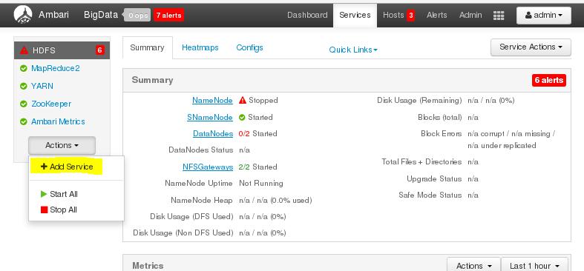
Task: Click the red Stop All square icon
Action: (x=44, y=210)
